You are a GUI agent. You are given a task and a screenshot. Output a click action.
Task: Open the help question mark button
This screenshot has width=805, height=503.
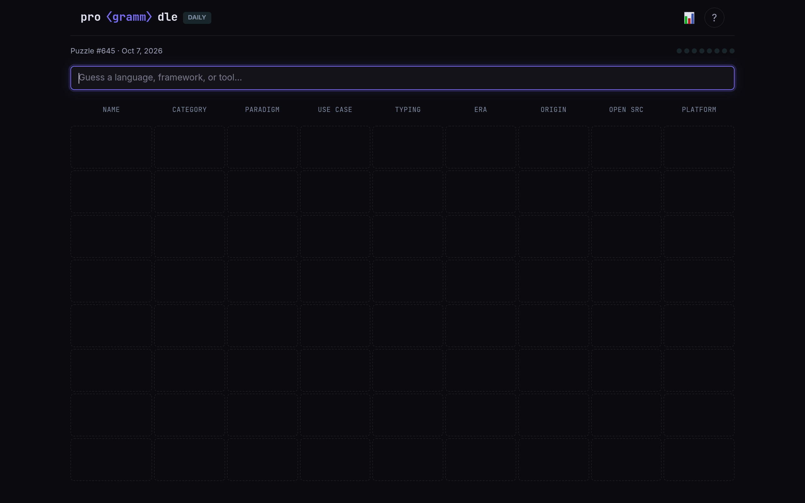(714, 18)
